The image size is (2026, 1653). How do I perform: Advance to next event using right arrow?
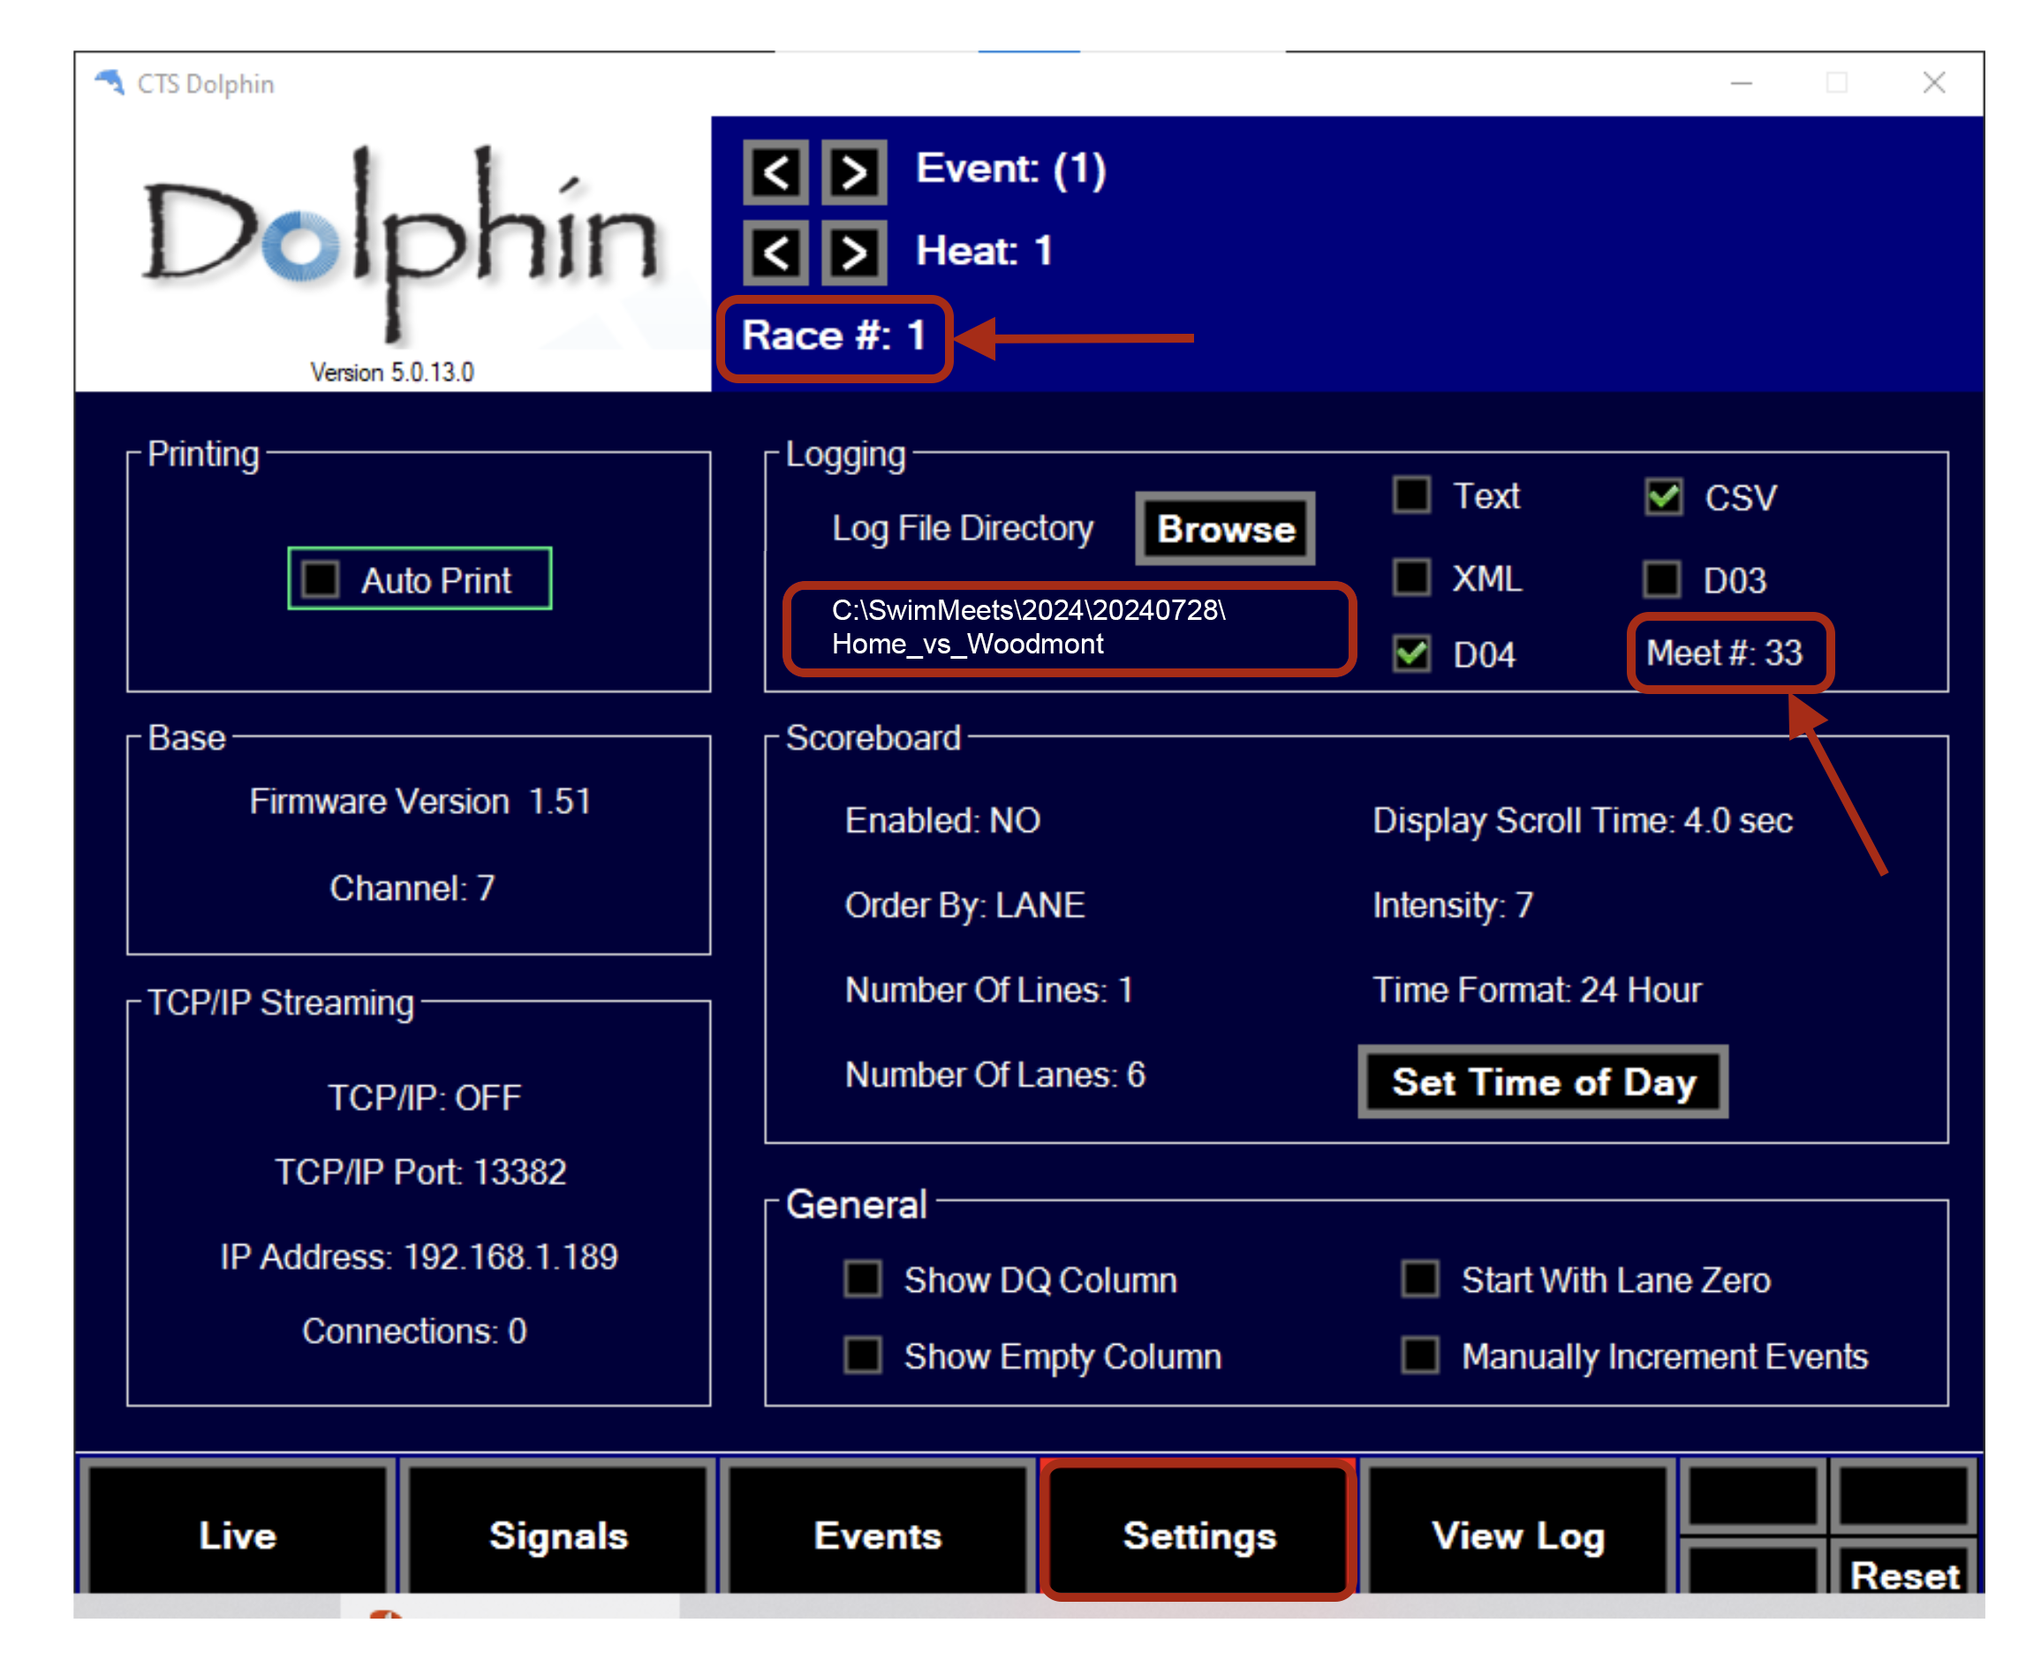click(854, 172)
